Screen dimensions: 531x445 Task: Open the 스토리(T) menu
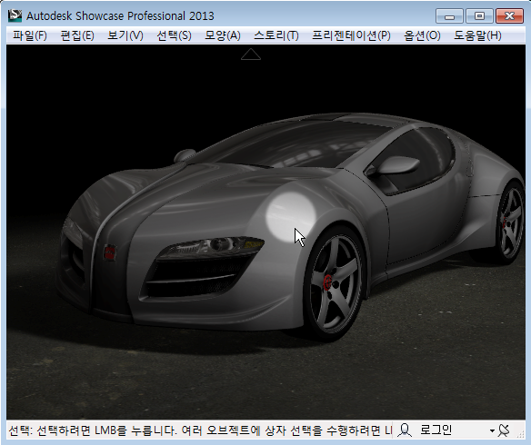[276, 35]
